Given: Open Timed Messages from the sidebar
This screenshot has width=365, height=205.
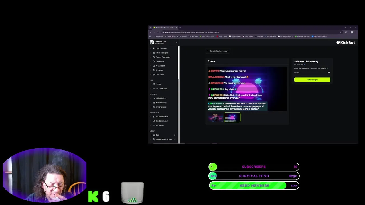Looking at the screenshot, I should click(161, 53).
